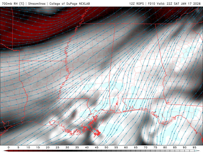Image resolution: width=203 pixels, height=152 pixels.
Task: Click the "F010" forecast hour label
Action: (151, 4)
